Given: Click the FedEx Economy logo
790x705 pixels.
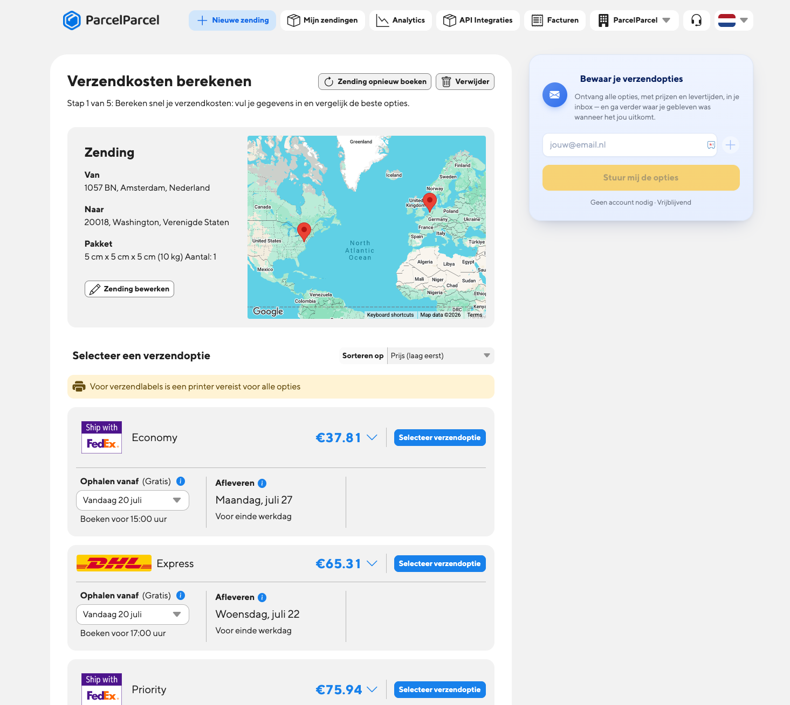Looking at the screenshot, I should coord(101,437).
